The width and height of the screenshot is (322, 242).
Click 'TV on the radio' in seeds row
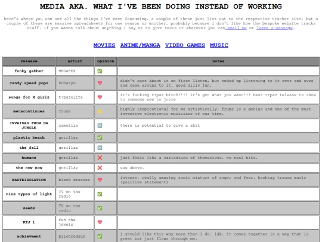pyautogui.click(x=75, y=208)
